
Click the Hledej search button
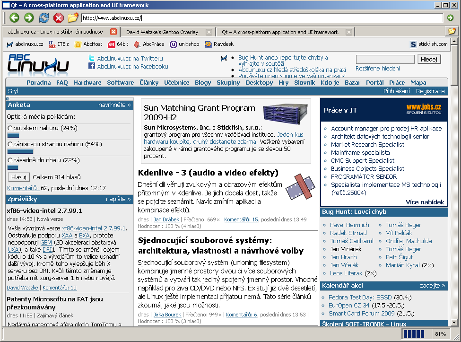429,60
